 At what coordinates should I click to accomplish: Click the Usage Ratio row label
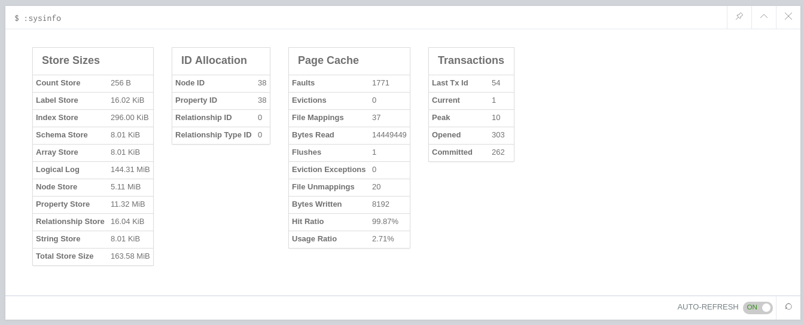[314, 239]
